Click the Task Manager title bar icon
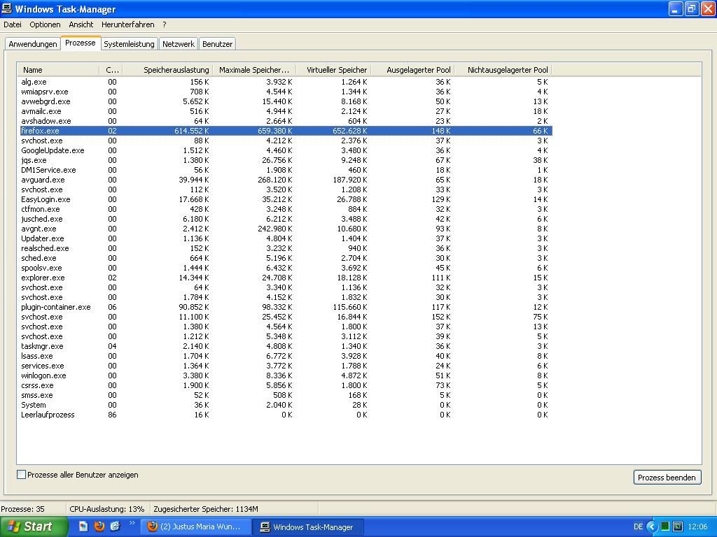This screenshot has height=537, width=717. pos(8,9)
